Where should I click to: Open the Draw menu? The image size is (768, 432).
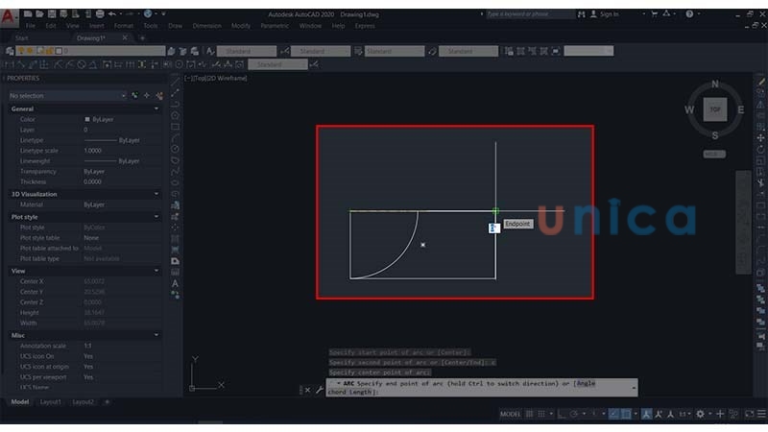click(175, 26)
